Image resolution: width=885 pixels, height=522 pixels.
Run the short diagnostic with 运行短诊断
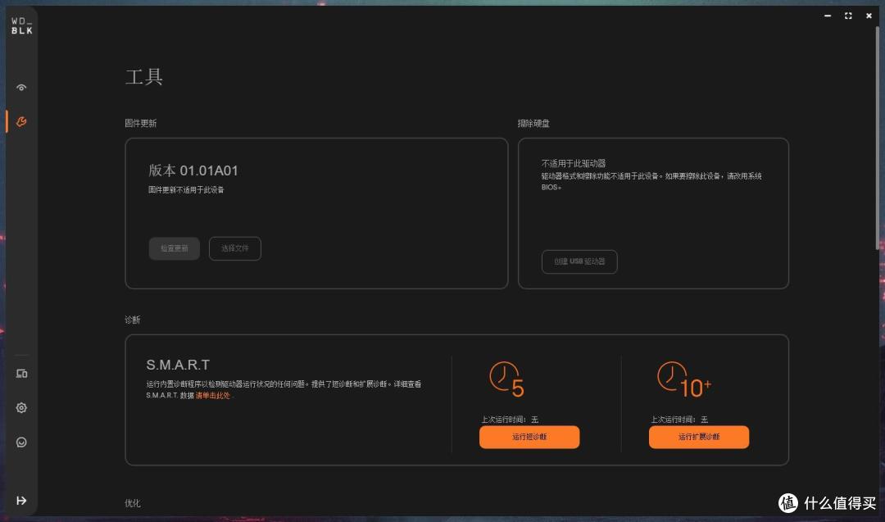click(x=529, y=437)
